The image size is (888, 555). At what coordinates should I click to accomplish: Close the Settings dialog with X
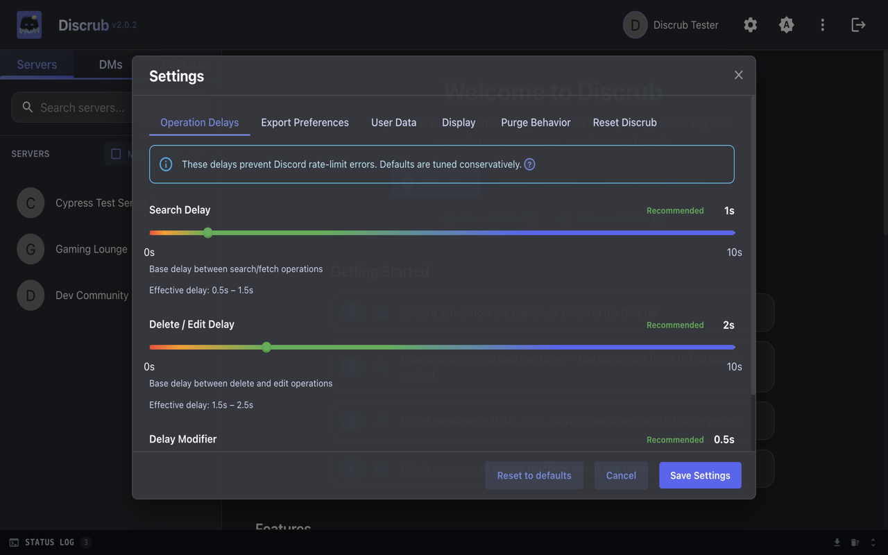click(738, 75)
